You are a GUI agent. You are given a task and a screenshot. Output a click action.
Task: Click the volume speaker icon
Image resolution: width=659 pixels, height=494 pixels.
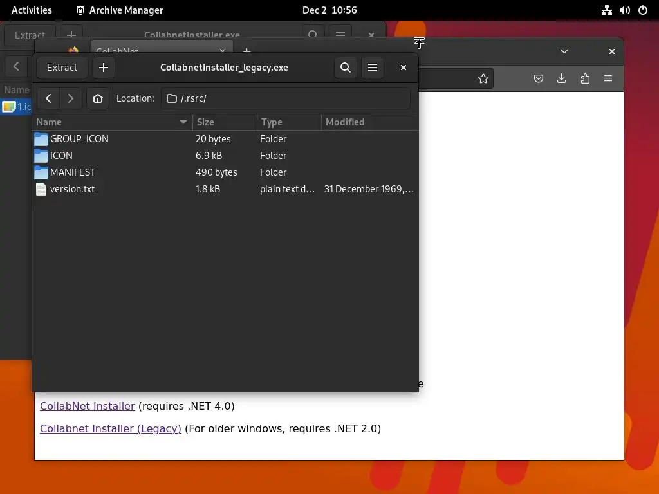point(624,10)
